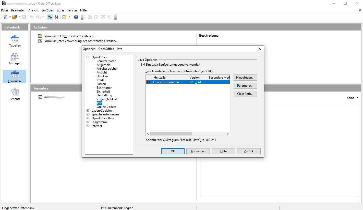Open the 'Keine' preview dropdown

[x=353, y=98]
